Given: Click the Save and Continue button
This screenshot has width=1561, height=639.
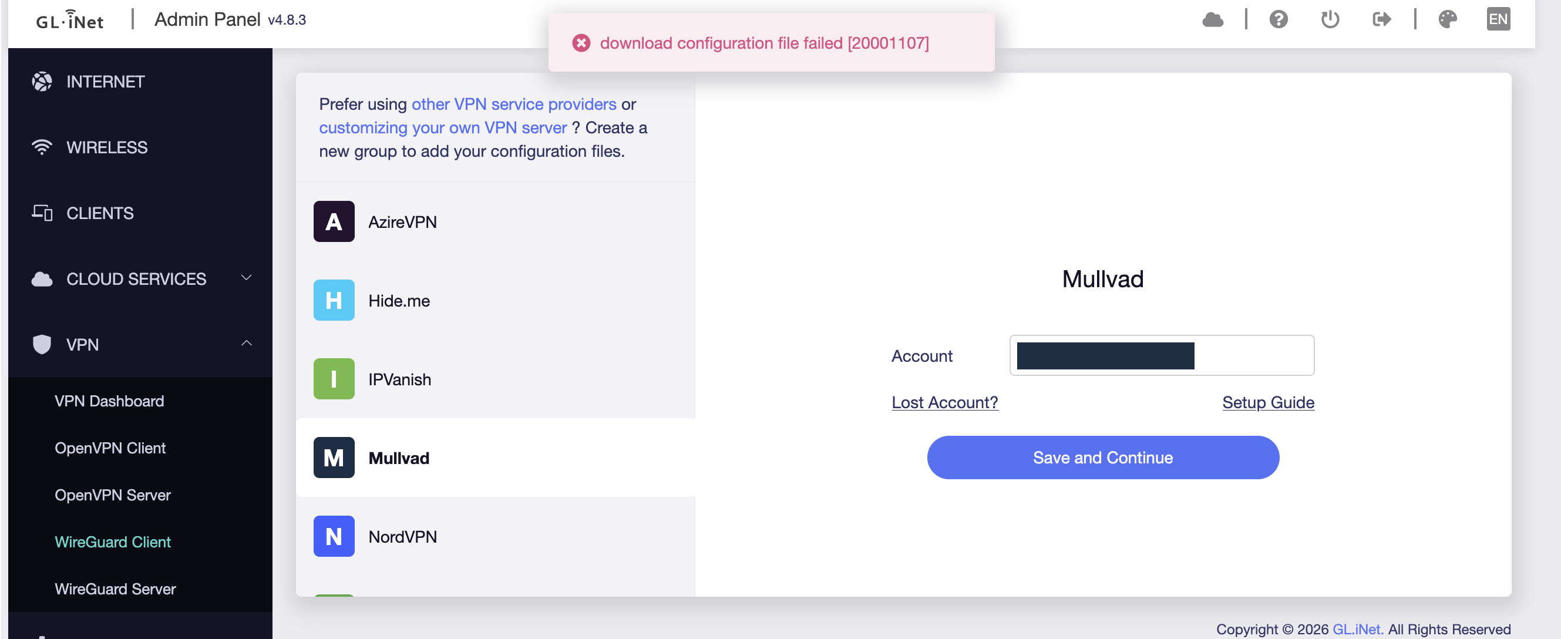Looking at the screenshot, I should pyautogui.click(x=1103, y=458).
